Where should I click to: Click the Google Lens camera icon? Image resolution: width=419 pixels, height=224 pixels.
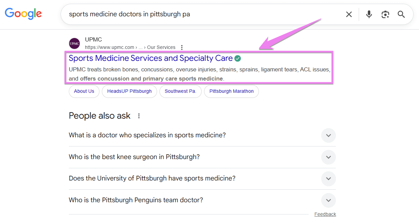(x=385, y=14)
